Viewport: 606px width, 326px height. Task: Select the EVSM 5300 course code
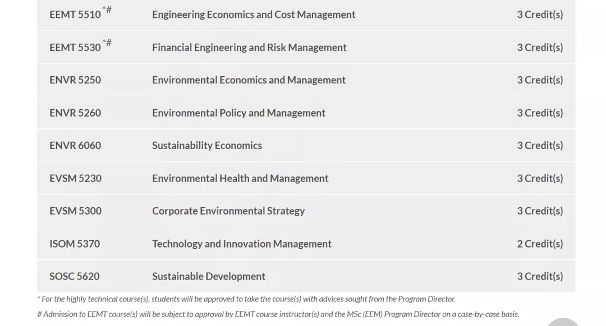point(75,211)
